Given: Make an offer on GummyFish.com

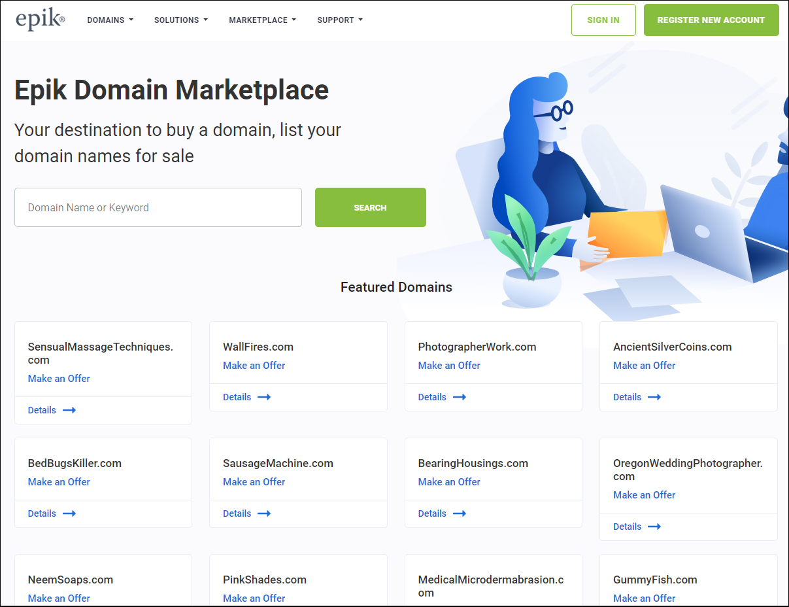Looking at the screenshot, I should coord(644,598).
